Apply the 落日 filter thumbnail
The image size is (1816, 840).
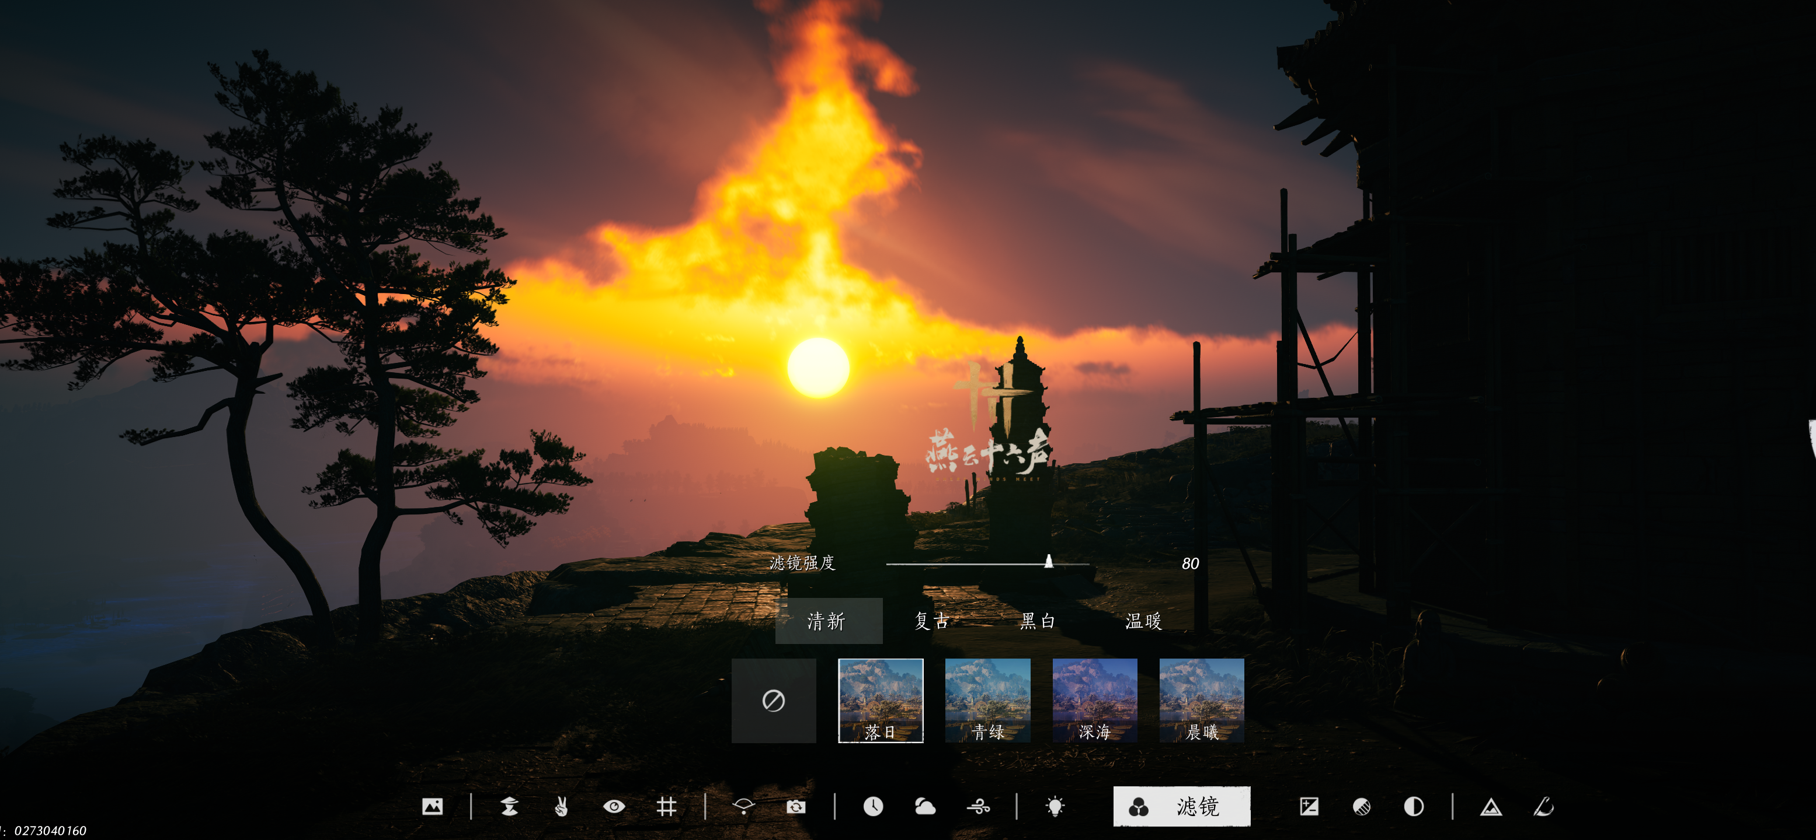pos(881,701)
